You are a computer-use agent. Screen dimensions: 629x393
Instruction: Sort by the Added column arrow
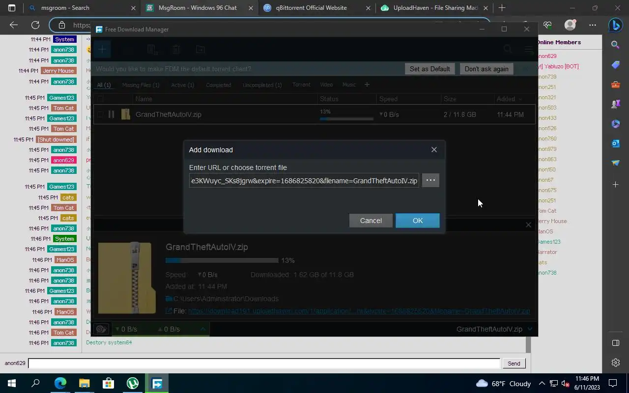tap(520, 99)
